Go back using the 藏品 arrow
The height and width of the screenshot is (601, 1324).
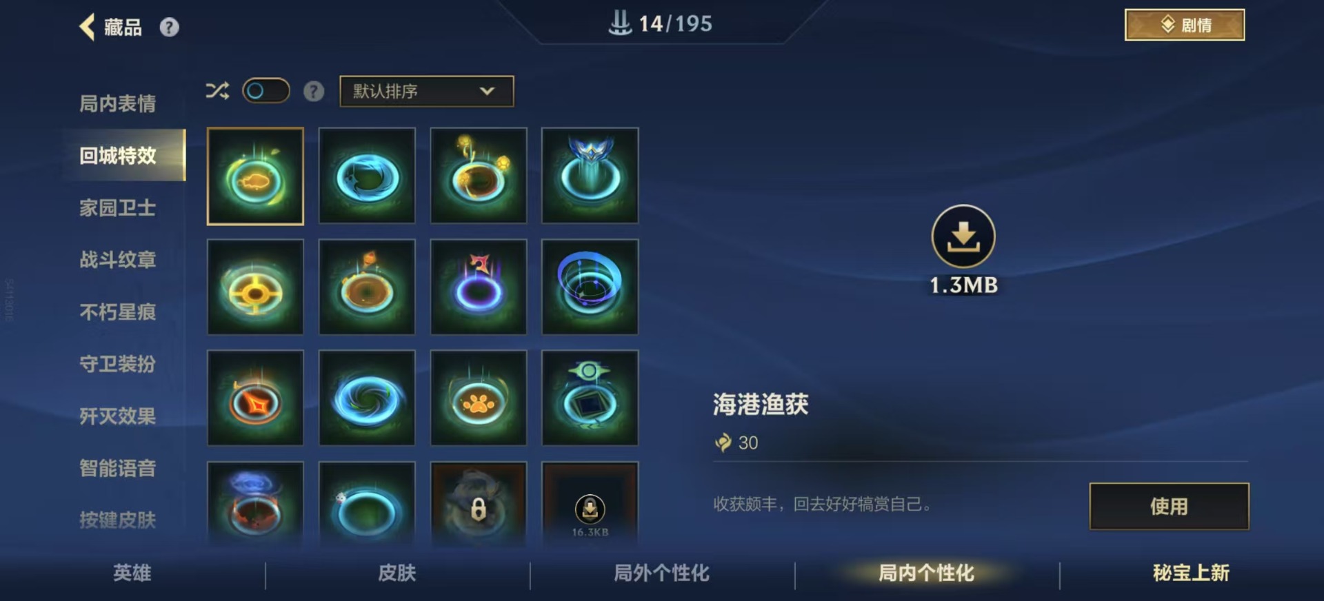[87, 27]
